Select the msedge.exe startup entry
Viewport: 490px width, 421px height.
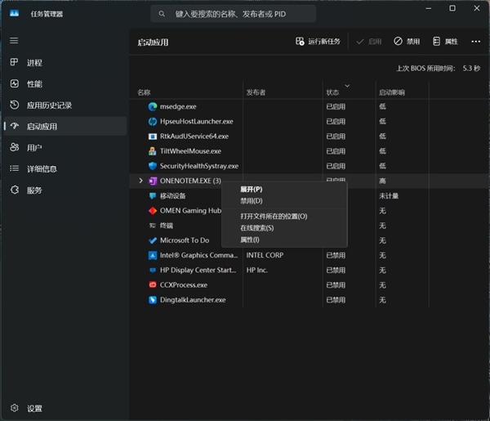178,106
